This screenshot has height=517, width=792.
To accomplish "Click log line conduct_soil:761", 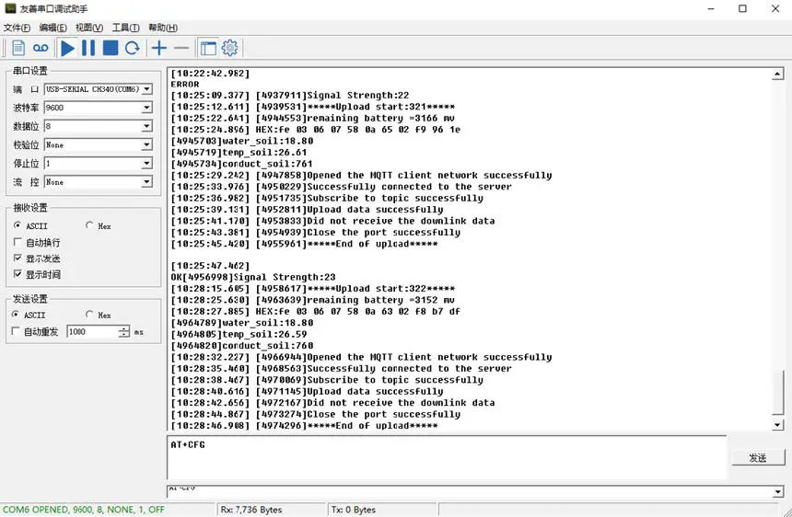I will click(x=241, y=164).
